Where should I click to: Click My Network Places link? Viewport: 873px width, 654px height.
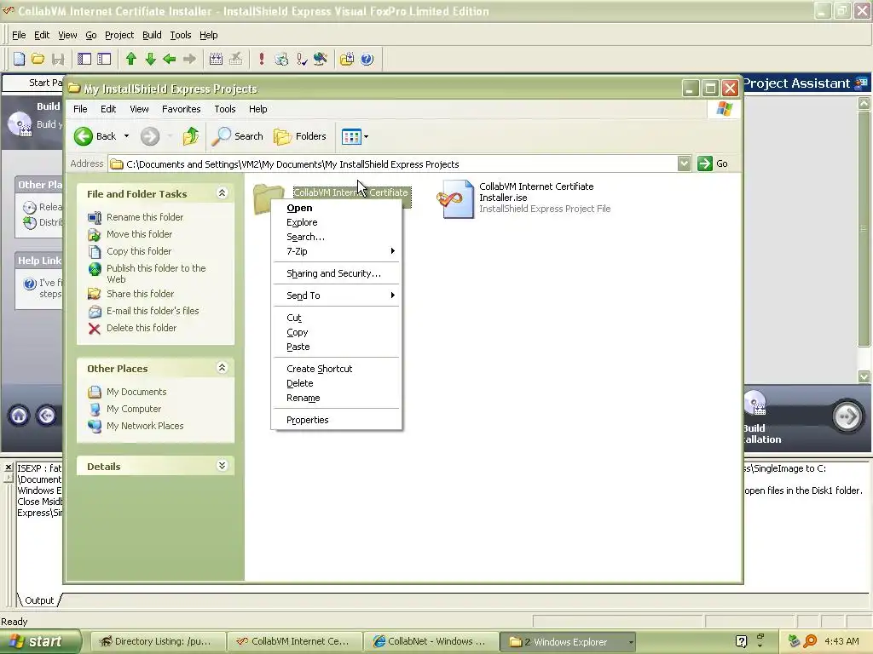click(145, 426)
